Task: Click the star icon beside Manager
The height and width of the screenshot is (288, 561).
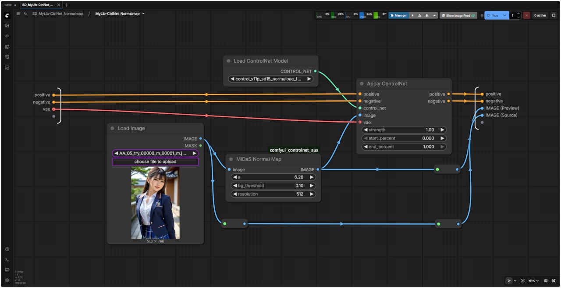Action: click(412, 15)
